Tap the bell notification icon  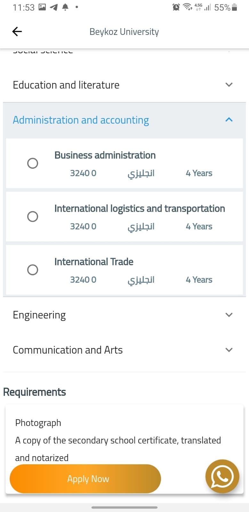click(65, 7)
